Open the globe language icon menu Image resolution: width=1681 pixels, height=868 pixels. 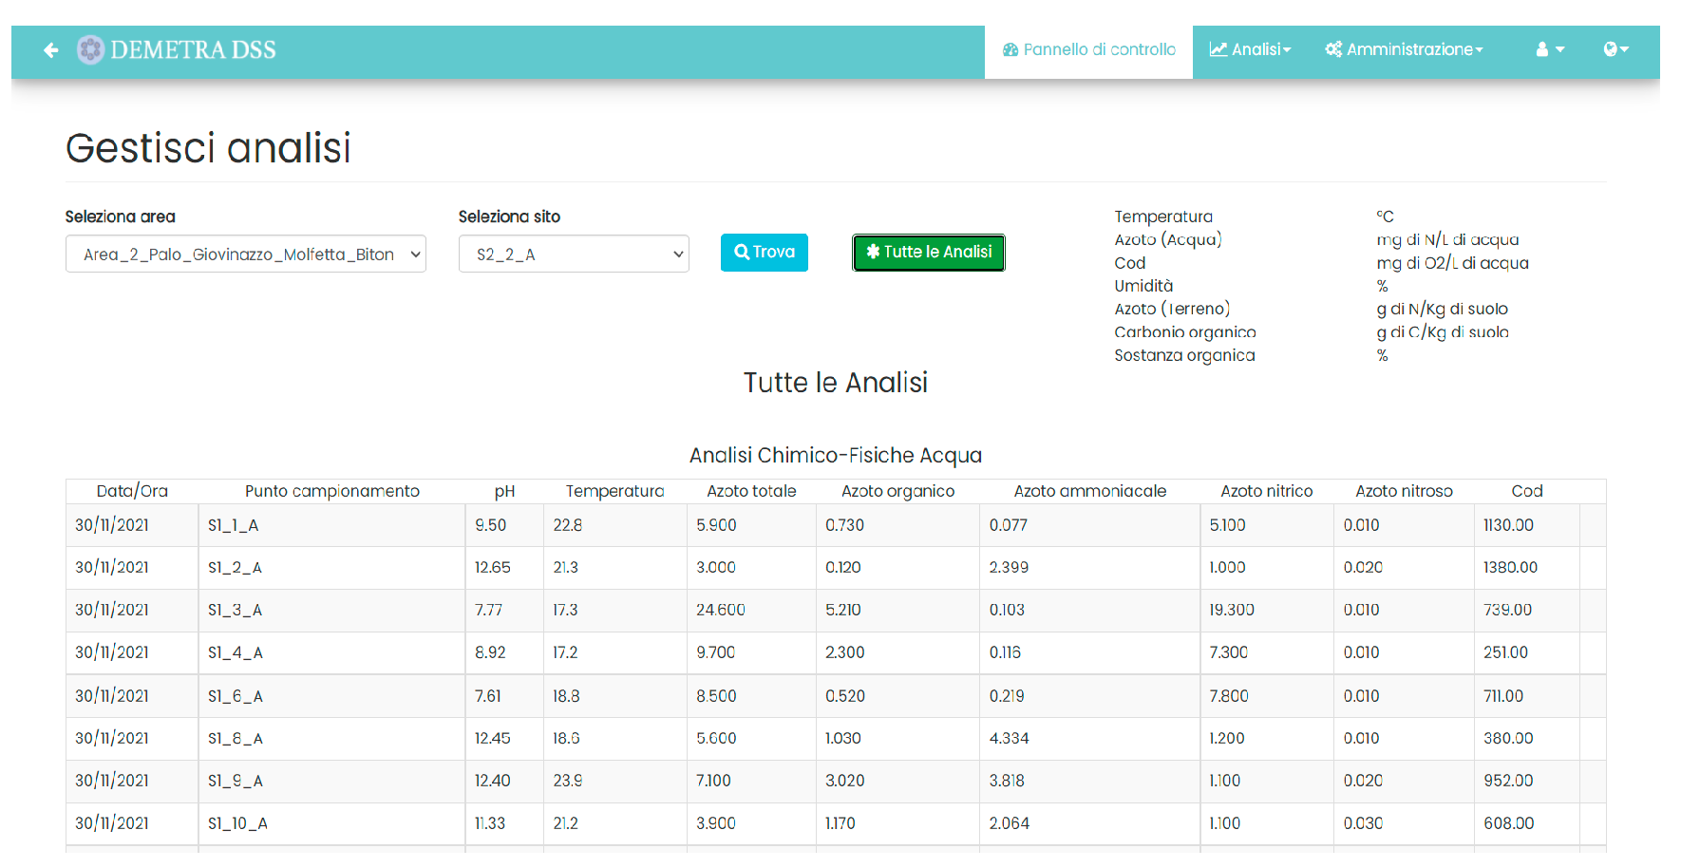point(1615,49)
